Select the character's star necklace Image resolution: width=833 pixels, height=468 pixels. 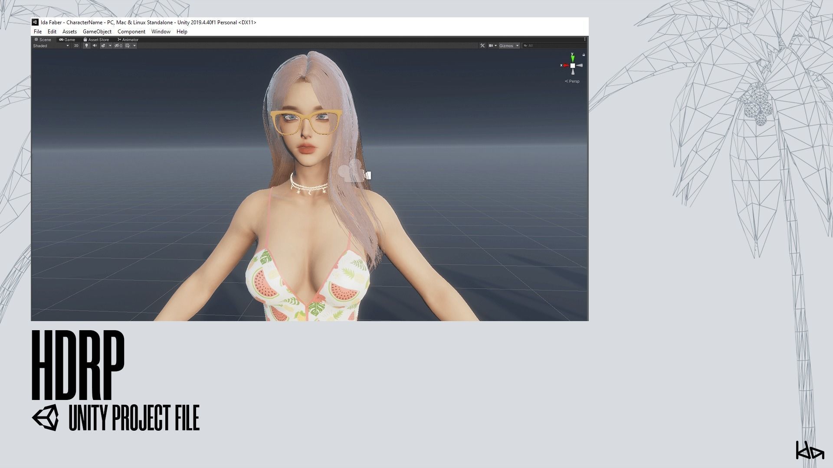coord(309,184)
